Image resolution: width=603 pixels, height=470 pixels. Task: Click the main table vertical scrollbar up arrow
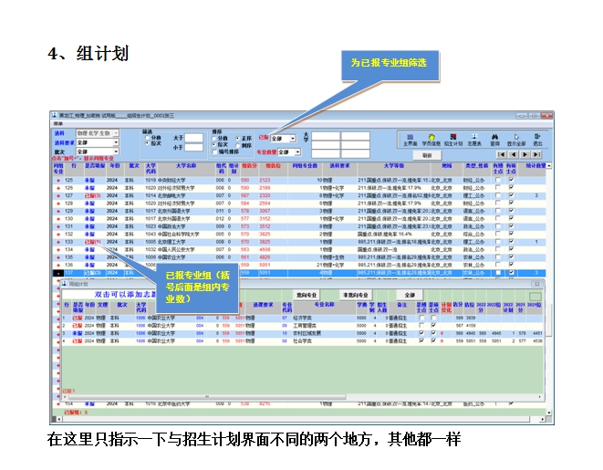click(x=549, y=166)
